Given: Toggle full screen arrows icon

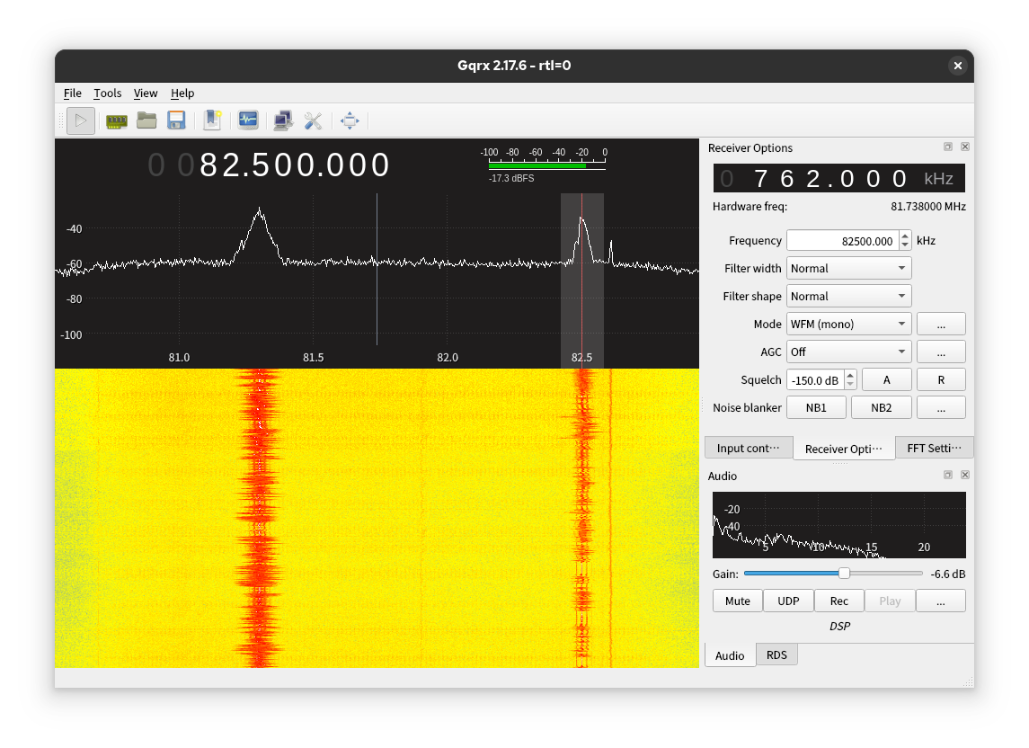Looking at the screenshot, I should pyautogui.click(x=350, y=120).
